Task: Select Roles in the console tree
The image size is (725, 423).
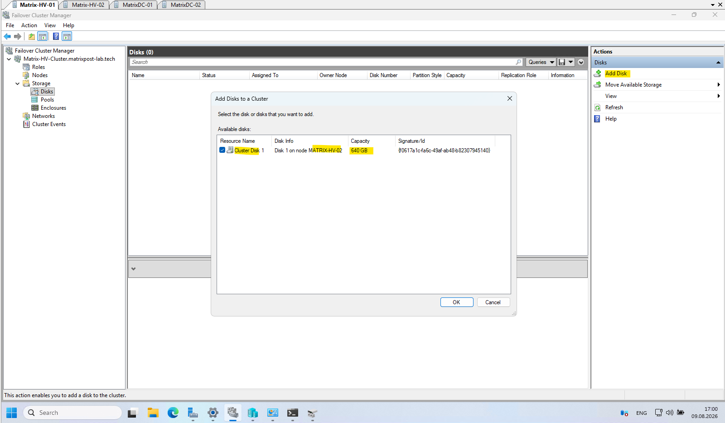Action: point(39,67)
